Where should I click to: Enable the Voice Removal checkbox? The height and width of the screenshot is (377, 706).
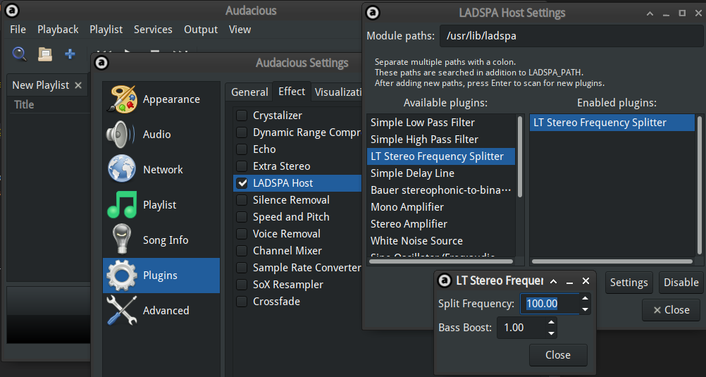click(242, 234)
